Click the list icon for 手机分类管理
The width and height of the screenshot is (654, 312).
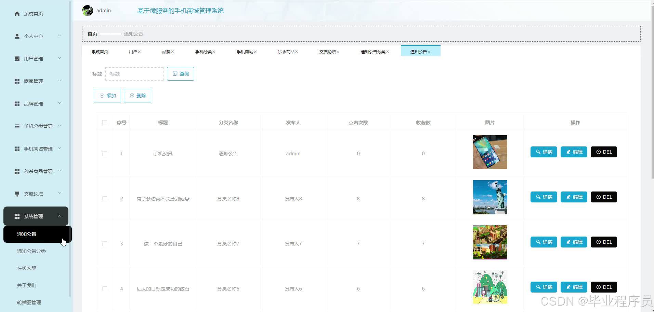click(x=17, y=126)
